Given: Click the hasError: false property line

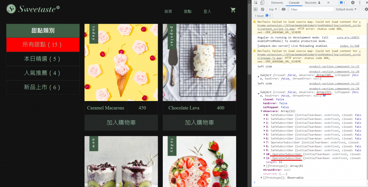Looking at the screenshot, I should [275, 103].
